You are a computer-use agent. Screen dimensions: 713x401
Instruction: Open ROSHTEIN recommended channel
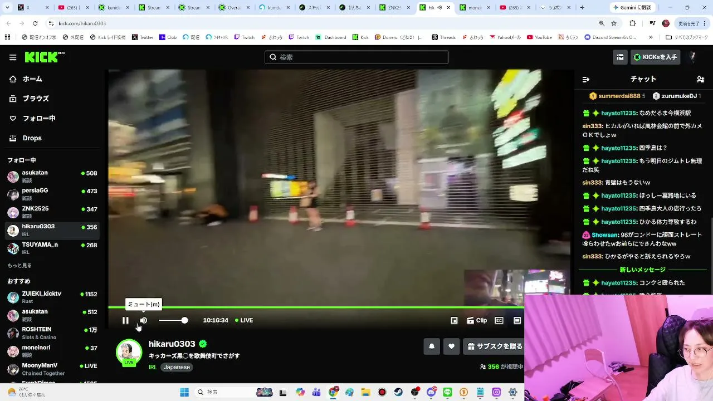pyautogui.click(x=53, y=332)
